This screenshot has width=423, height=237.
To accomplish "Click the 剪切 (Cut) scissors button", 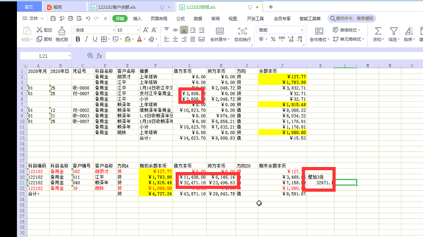I will (44, 30).
